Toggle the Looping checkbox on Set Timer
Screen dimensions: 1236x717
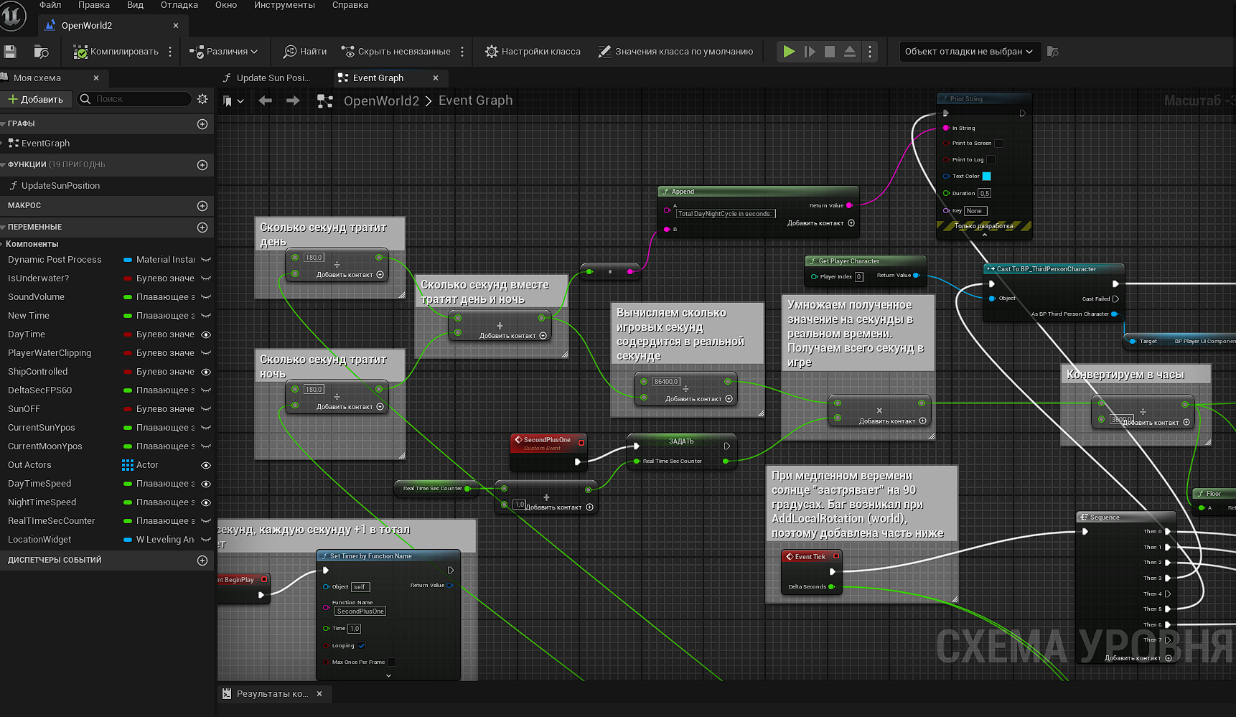click(x=362, y=646)
